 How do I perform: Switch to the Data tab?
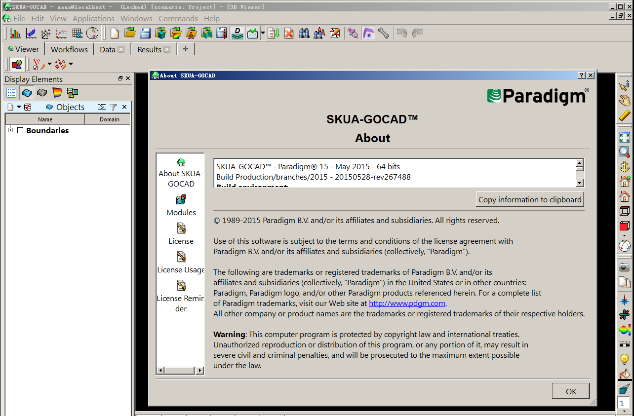point(107,49)
